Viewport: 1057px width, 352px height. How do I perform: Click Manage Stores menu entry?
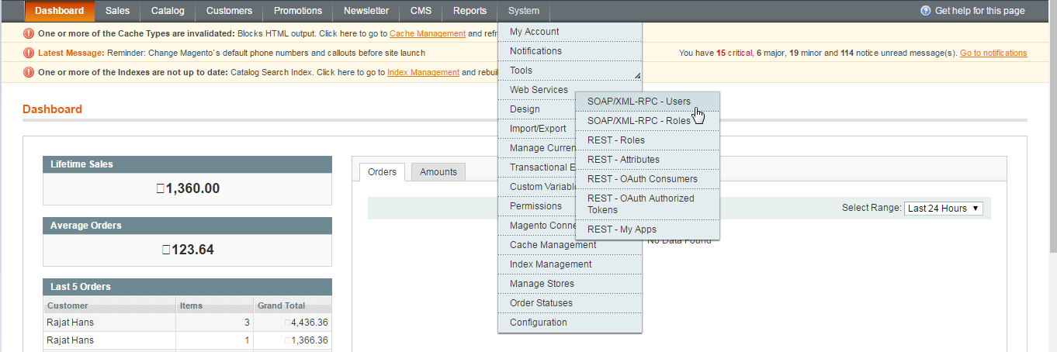point(542,284)
